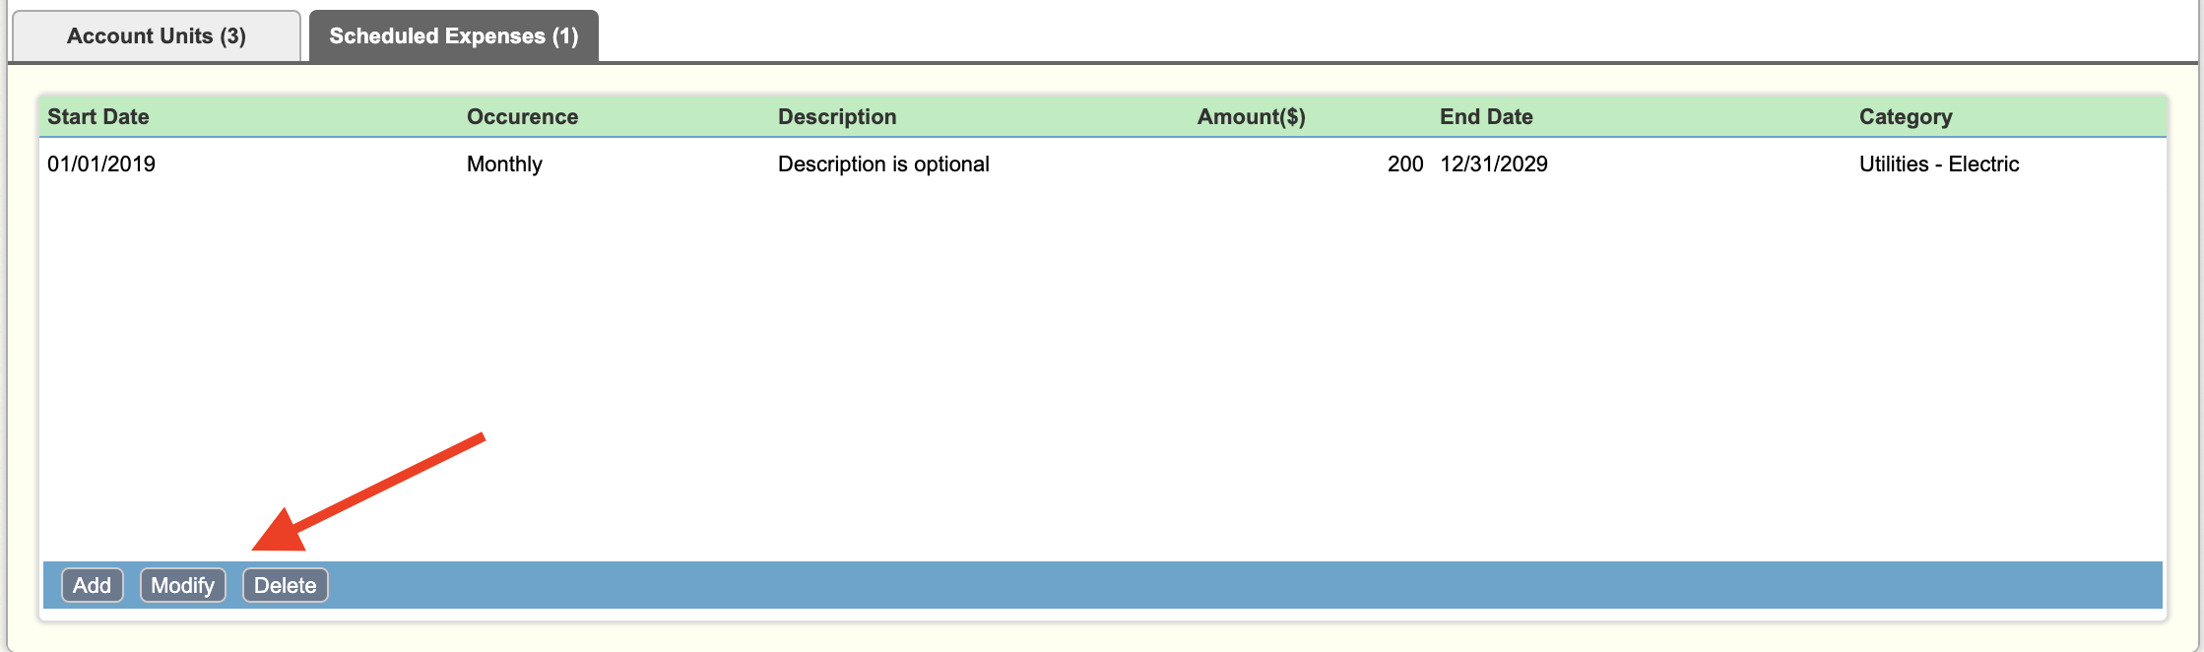The image size is (2204, 652).
Task: Click the Category column header
Action: 1906,116
